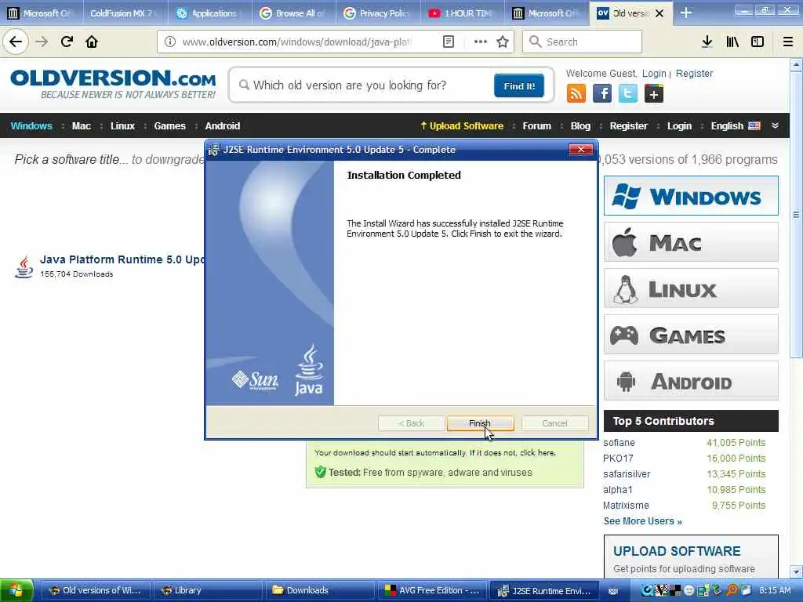803x602 pixels.
Task: Toggle reader view icon in address bar
Action: coord(448,42)
